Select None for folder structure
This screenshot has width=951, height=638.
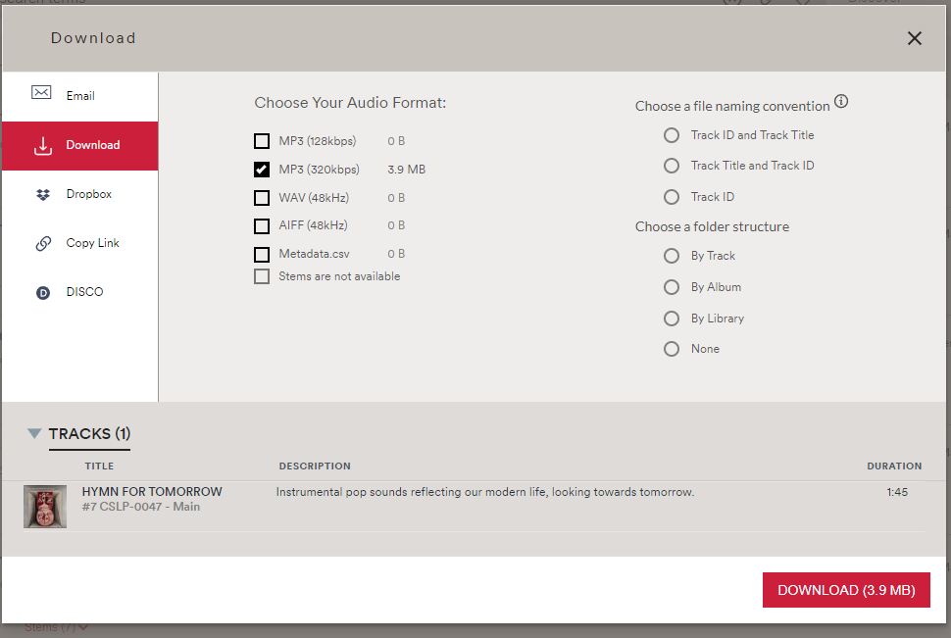click(x=672, y=349)
